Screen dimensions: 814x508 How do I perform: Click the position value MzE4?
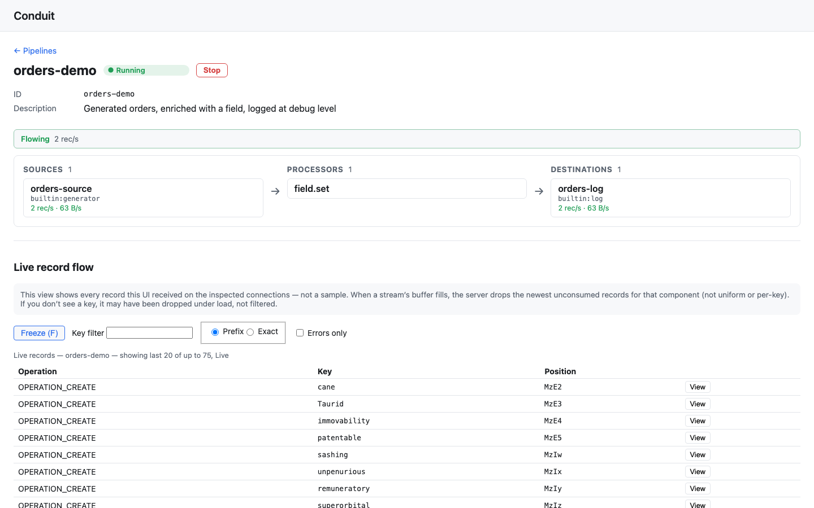tap(553, 421)
